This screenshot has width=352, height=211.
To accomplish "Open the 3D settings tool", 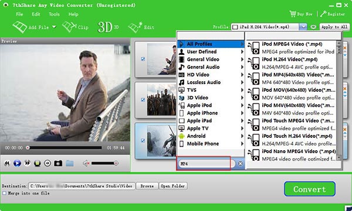I will pyautogui.click(x=108, y=27).
